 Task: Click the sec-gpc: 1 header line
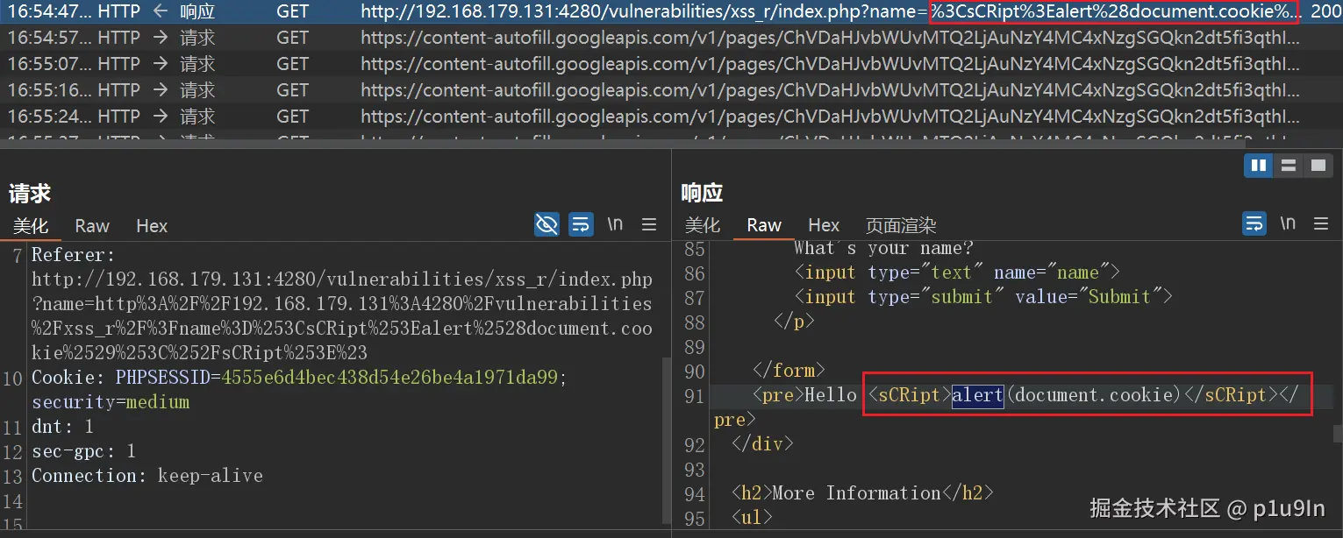tap(83, 451)
